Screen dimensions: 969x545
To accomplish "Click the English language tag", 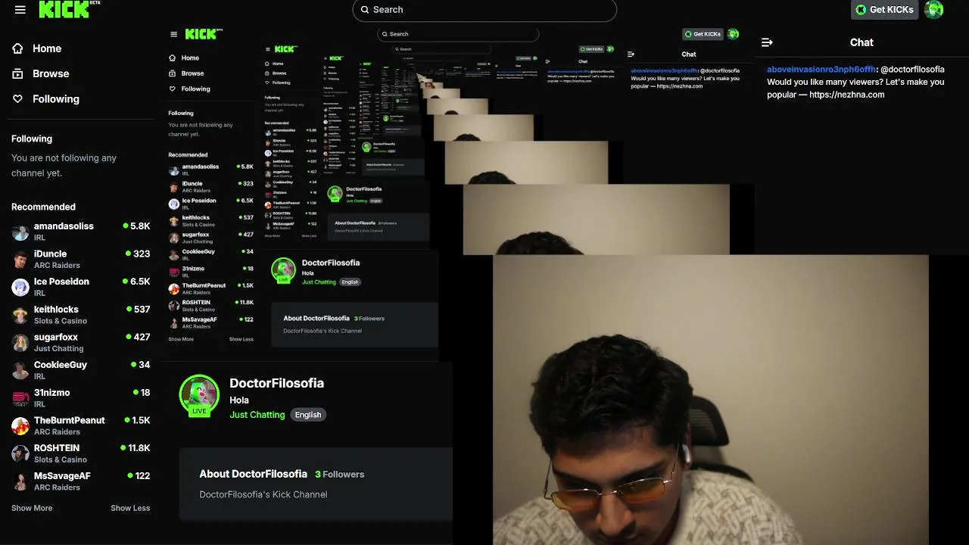I will click(308, 415).
